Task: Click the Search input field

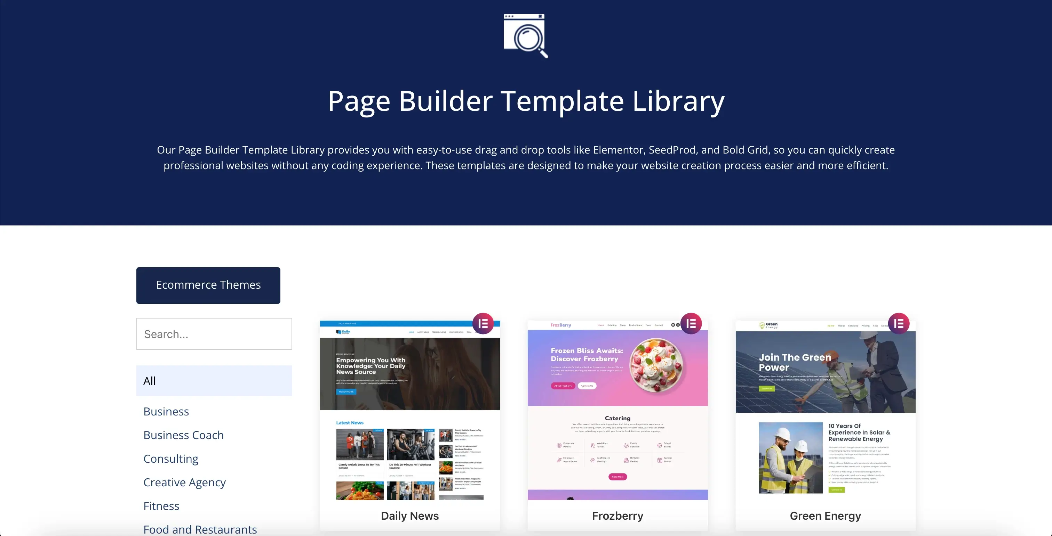Action: pos(214,334)
